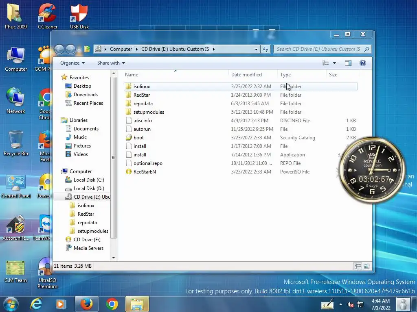The image size is (417, 312).
Task: Click the search CD Drive (E:) field
Action: point(318,49)
